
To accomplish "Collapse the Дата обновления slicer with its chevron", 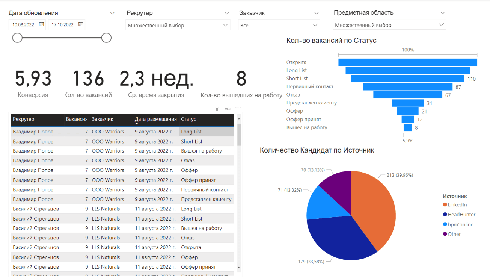I will coord(112,12).
